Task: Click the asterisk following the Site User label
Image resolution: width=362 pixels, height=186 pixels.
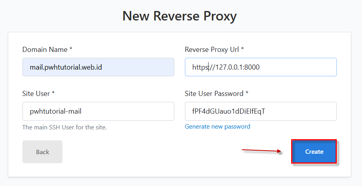Action: [54, 92]
